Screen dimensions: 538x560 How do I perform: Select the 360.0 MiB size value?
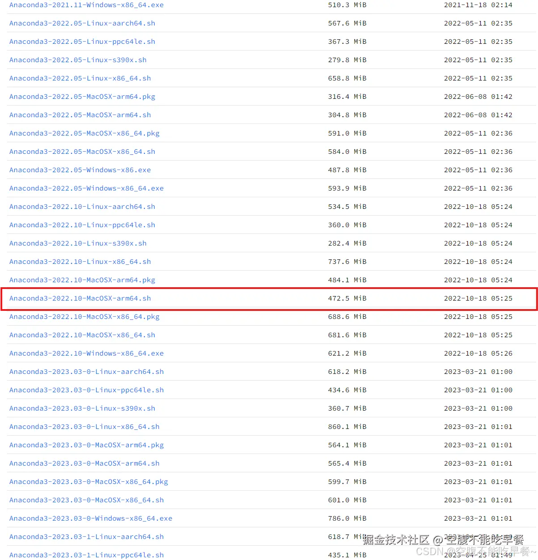pyautogui.click(x=347, y=225)
